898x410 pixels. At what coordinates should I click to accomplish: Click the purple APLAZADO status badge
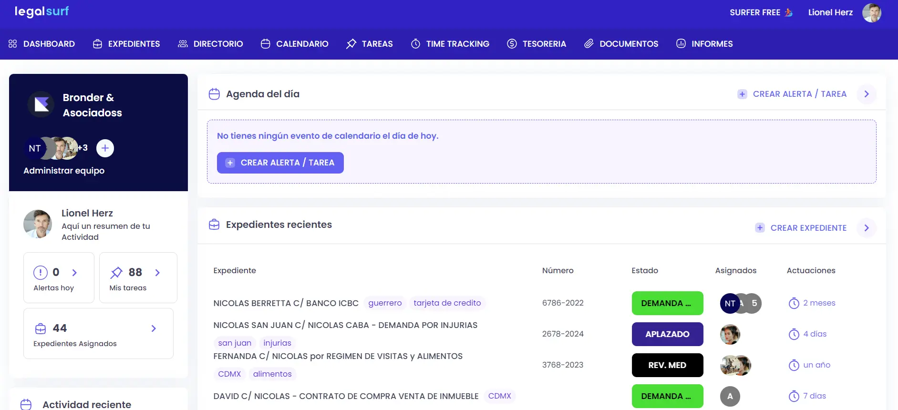pyautogui.click(x=667, y=334)
